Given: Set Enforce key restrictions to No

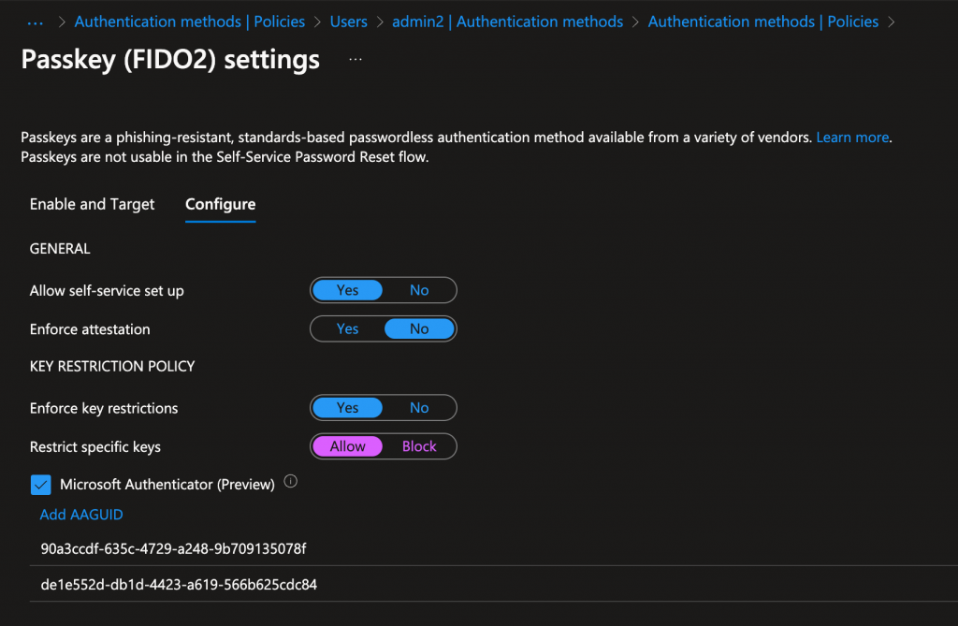Looking at the screenshot, I should coord(419,408).
